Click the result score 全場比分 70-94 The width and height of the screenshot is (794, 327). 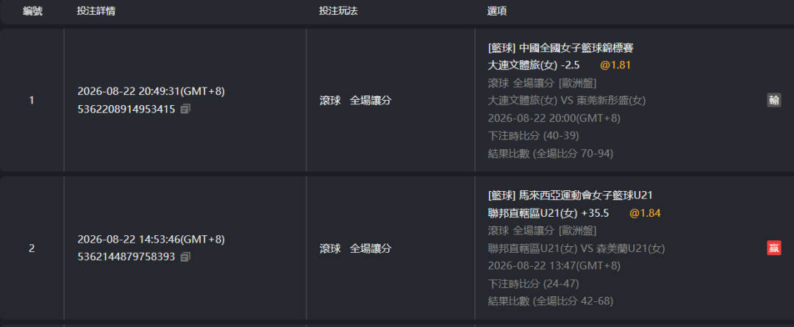pos(573,154)
